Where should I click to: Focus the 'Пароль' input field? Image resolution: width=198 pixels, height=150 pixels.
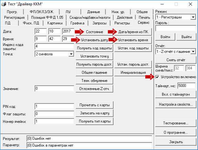(x=175, y=28)
